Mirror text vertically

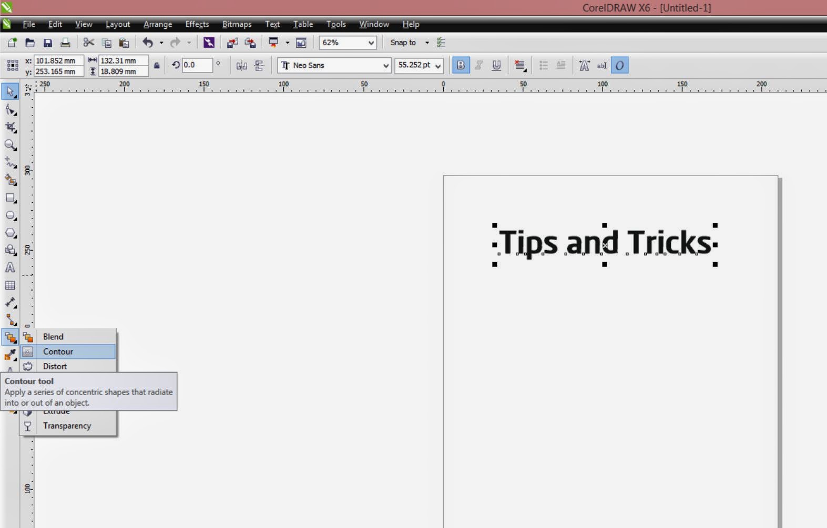click(x=259, y=66)
